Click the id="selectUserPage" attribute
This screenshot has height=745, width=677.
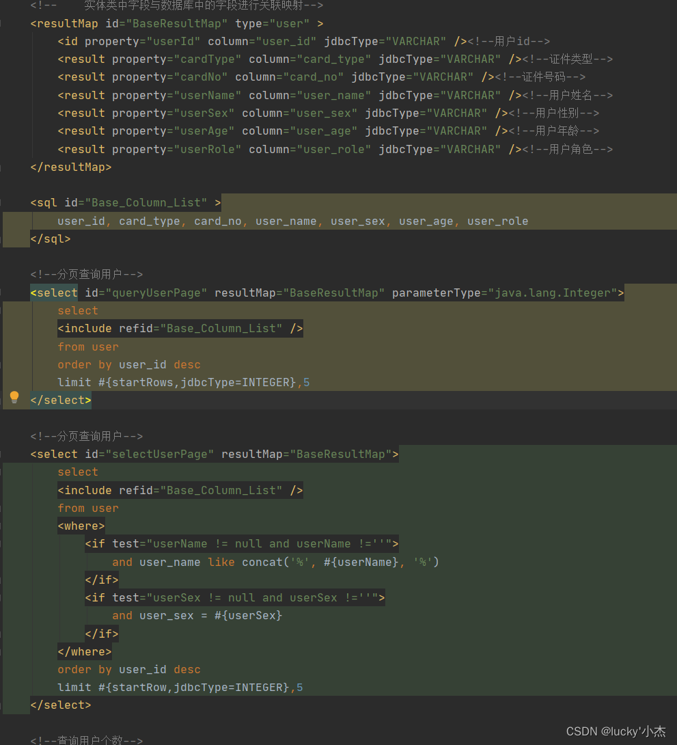150,455
